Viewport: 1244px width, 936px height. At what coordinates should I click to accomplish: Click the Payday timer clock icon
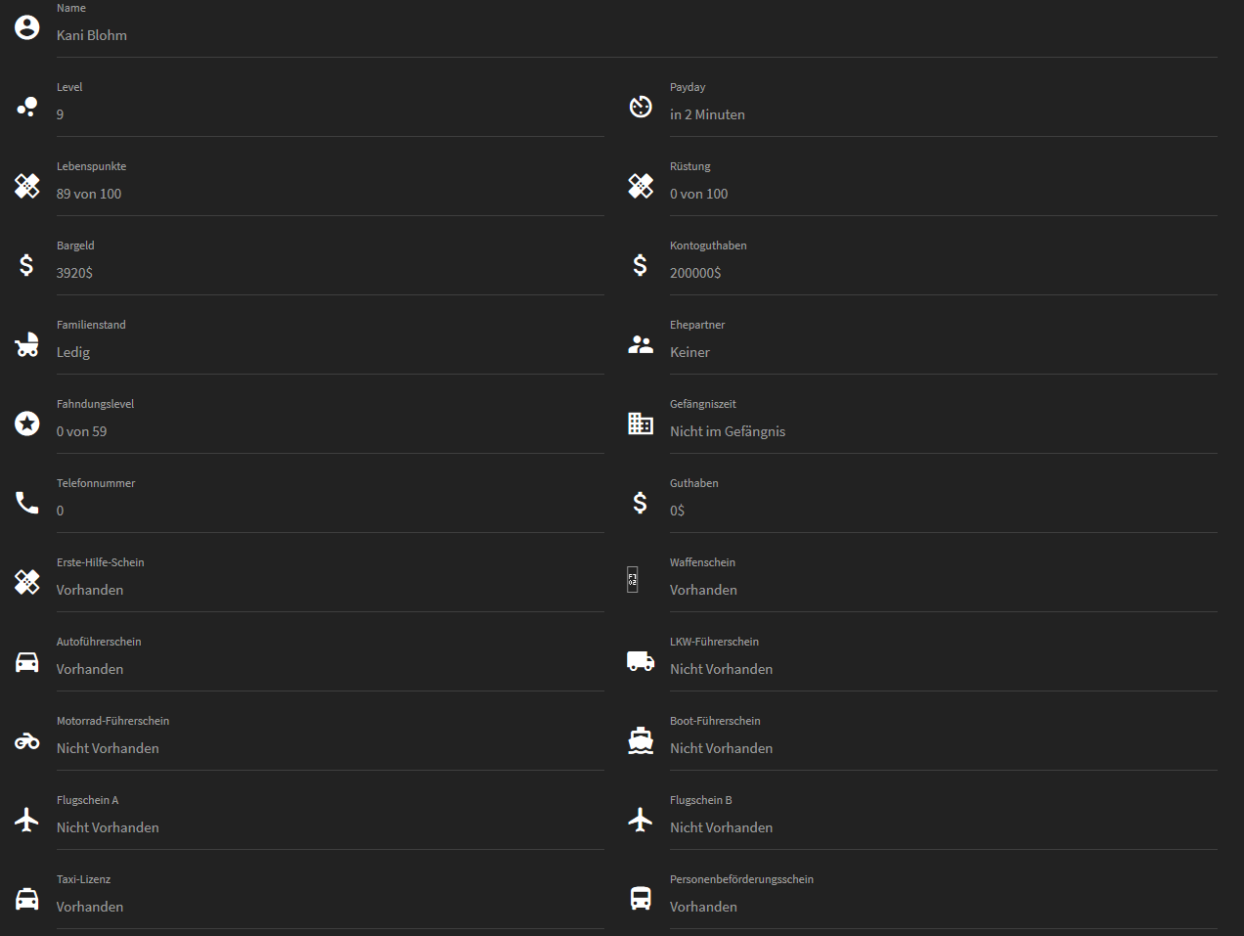pos(641,107)
